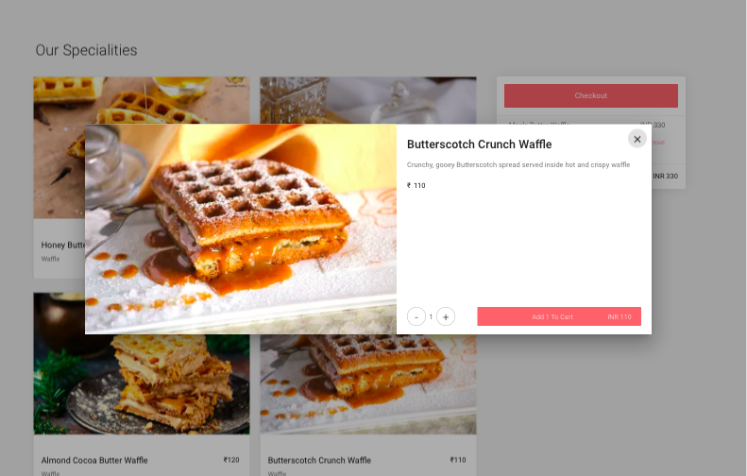
Task: Click the cart Remove link
Action: pos(658,143)
